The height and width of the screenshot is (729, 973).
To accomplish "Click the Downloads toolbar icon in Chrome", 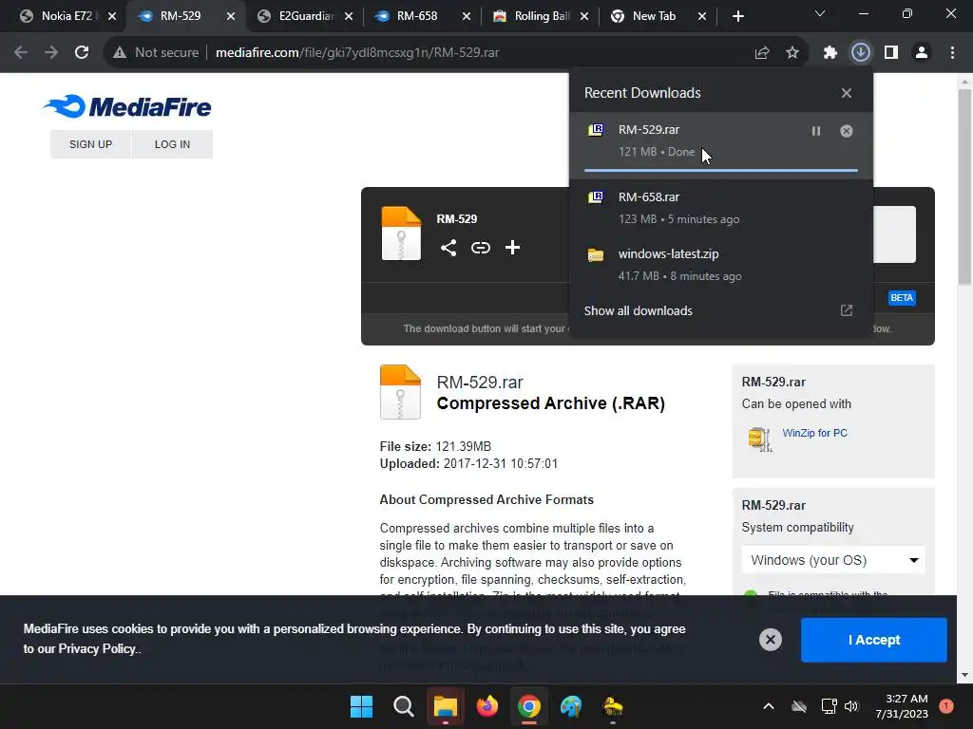I will [860, 53].
